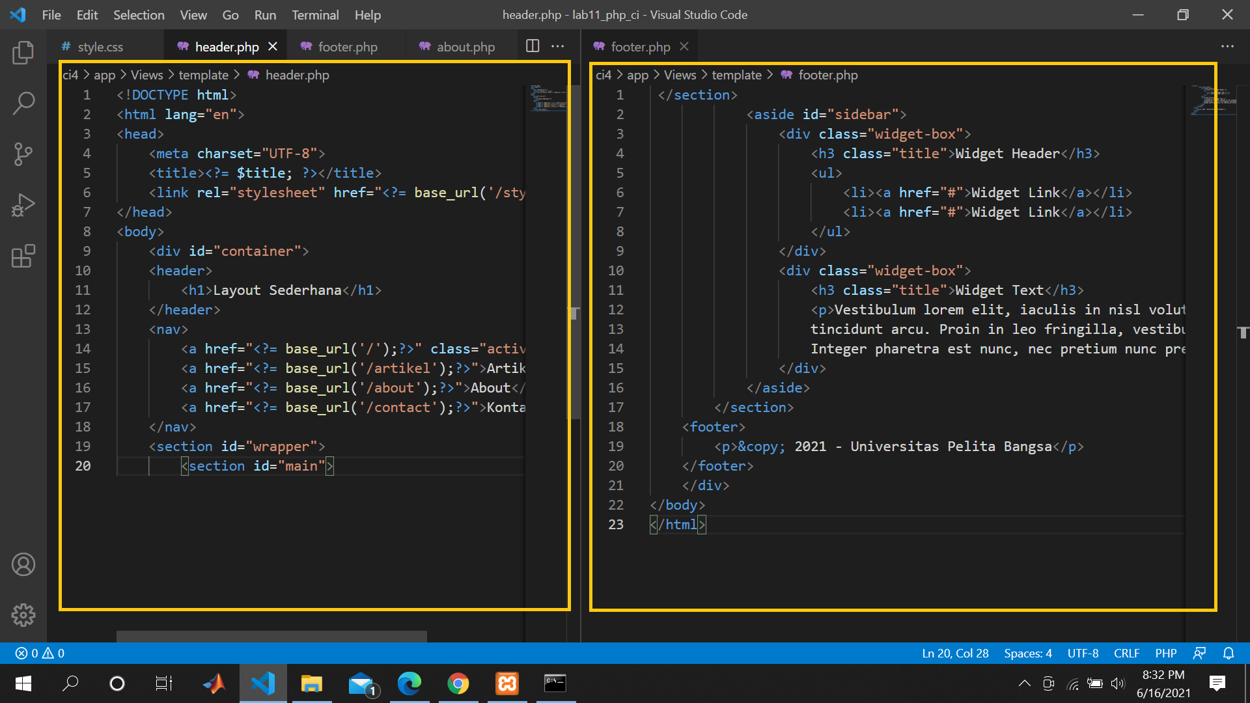Screen dimensions: 1250x703
Task: Open the Explorer view in activity bar
Action: 23,53
